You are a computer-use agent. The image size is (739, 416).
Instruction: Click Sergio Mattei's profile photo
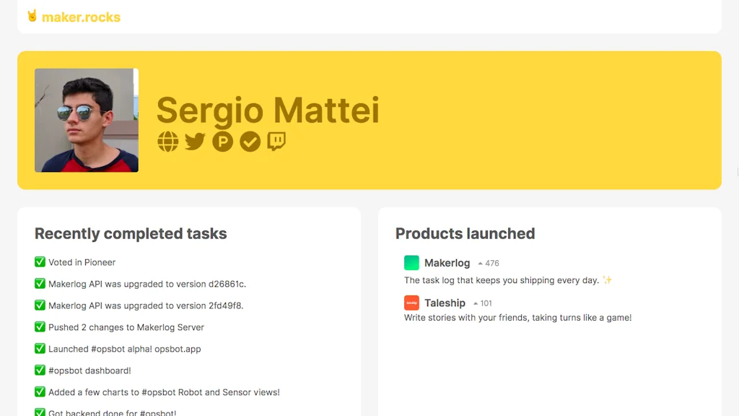[x=86, y=120]
